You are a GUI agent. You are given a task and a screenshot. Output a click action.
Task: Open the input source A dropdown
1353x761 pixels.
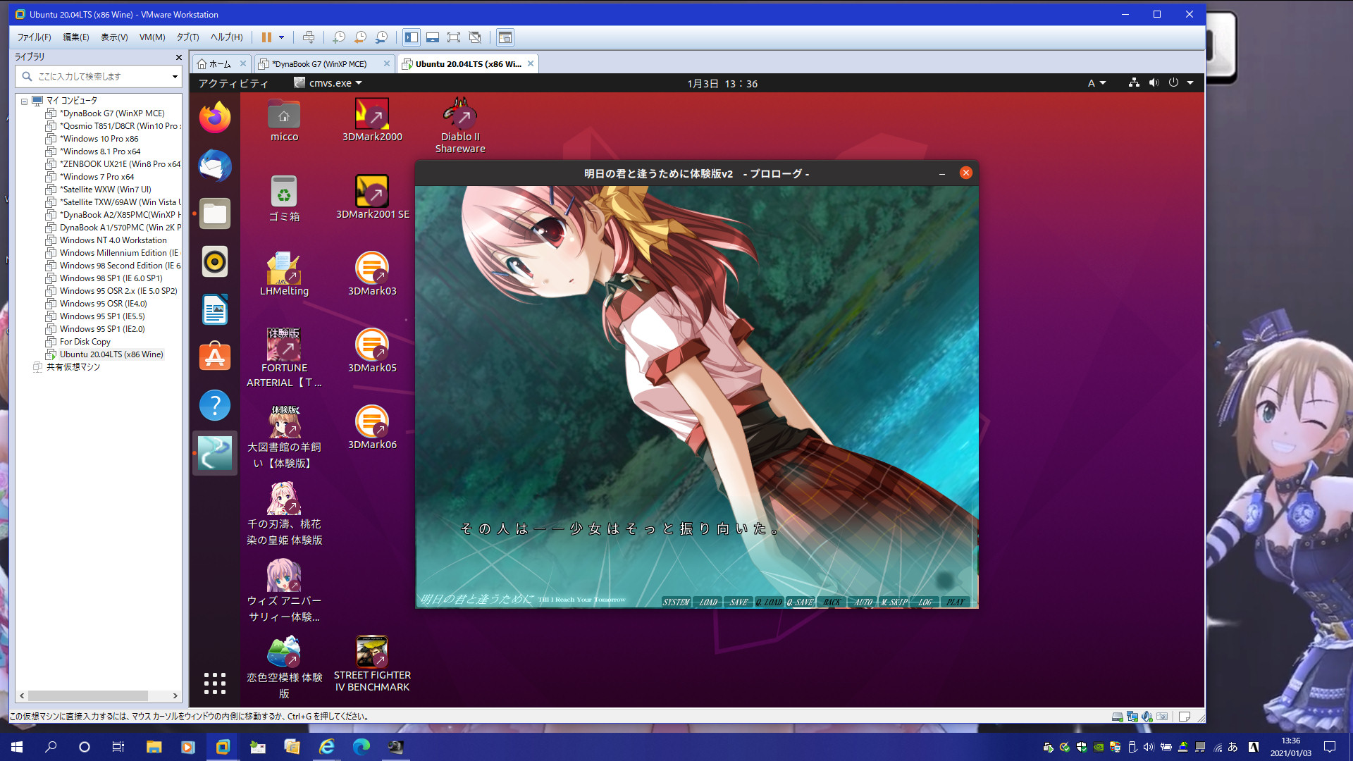coord(1096,83)
